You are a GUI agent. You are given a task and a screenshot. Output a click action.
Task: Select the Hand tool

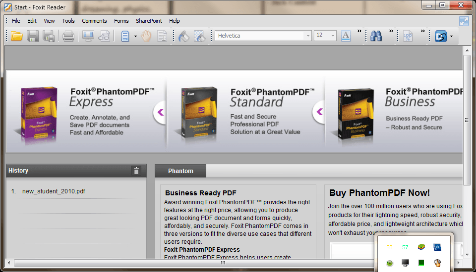tap(146, 36)
